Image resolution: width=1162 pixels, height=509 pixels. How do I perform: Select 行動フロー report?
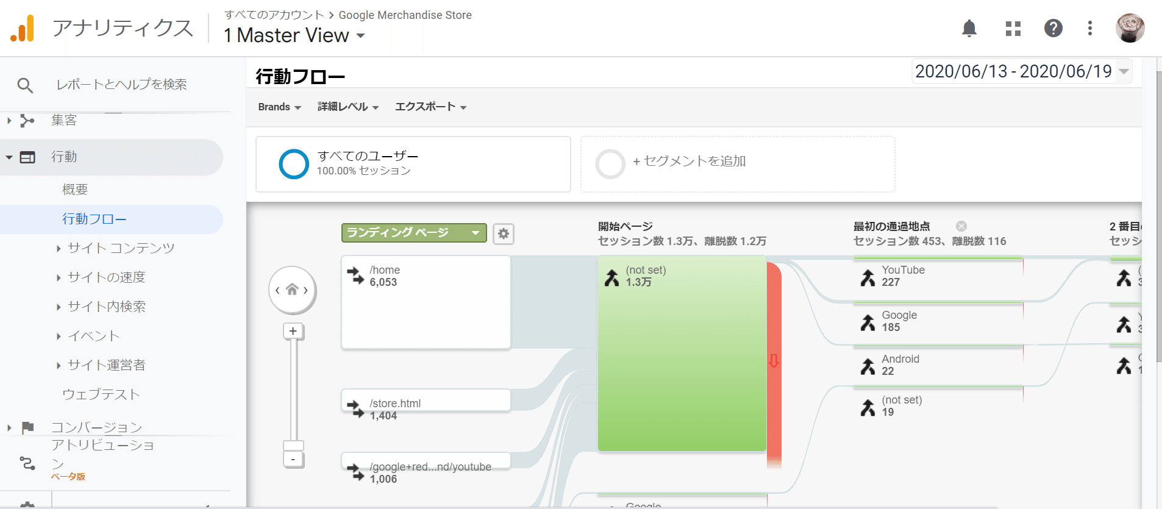pos(94,219)
